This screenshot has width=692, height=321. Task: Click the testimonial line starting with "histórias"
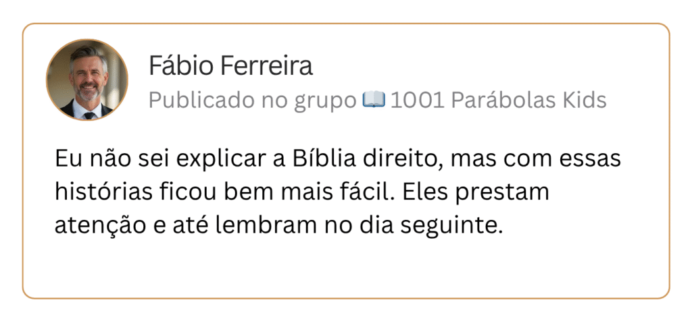[x=301, y=193]
